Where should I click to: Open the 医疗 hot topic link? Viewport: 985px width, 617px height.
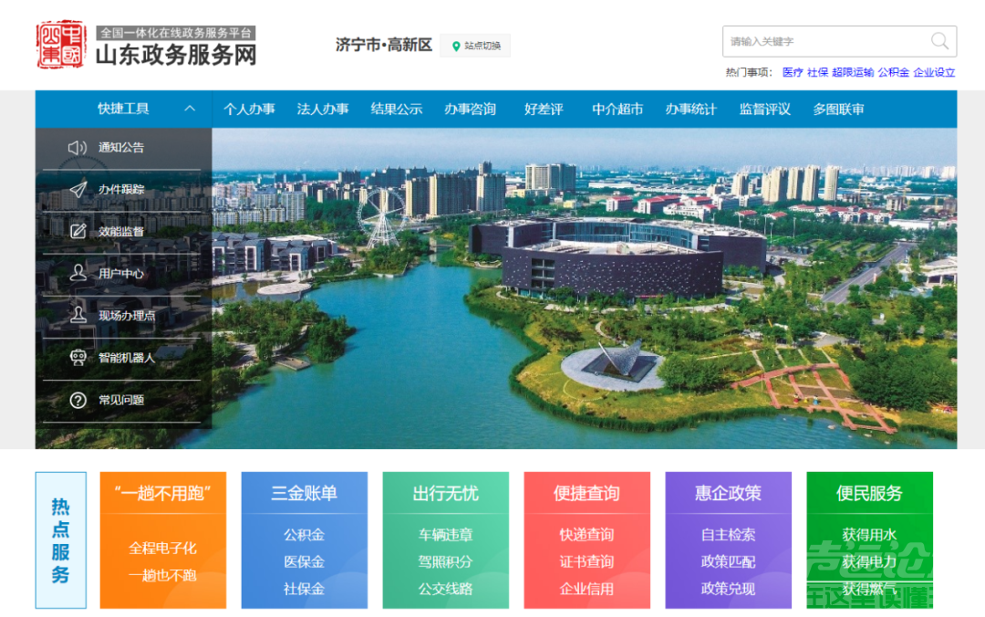[791, 72]
